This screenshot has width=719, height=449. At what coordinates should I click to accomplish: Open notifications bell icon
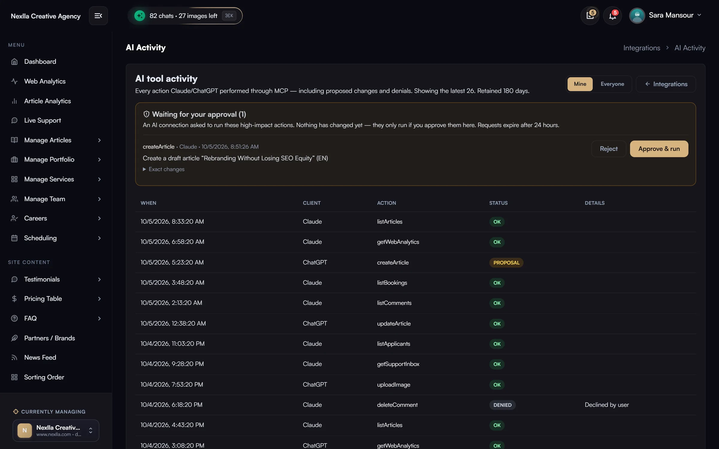point(612,15)
